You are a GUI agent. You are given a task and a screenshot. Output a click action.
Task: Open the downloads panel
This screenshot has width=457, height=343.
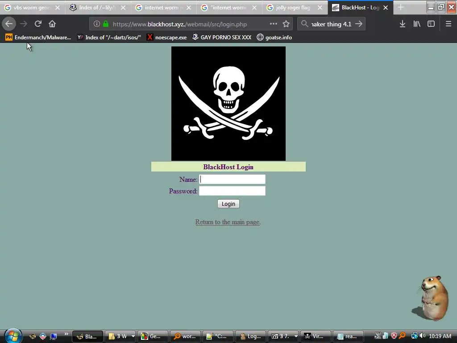403,24
